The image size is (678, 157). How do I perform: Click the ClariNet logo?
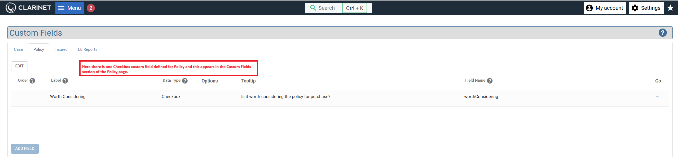tap(28, 8)
